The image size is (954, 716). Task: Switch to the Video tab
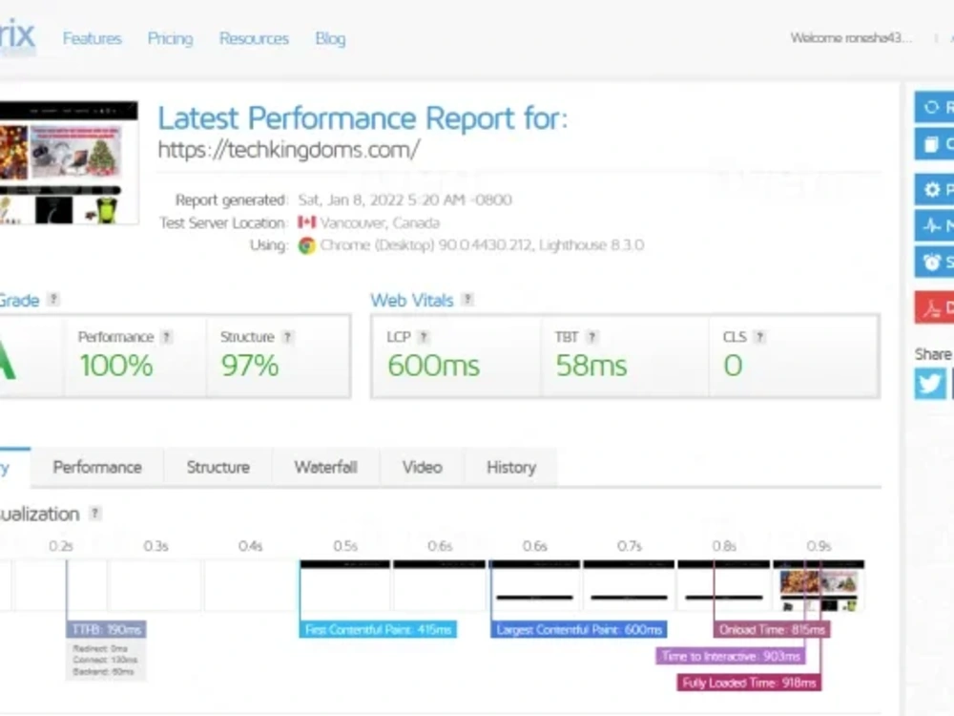pyautogui.click(x=423, y=467)
